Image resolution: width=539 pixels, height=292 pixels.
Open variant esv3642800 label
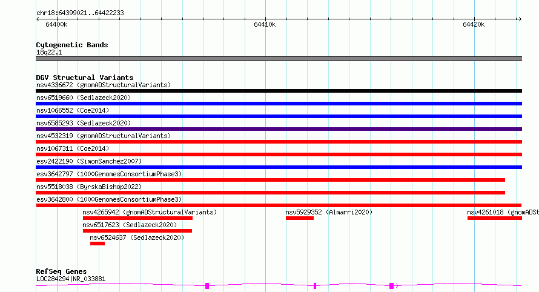[109, 199]
